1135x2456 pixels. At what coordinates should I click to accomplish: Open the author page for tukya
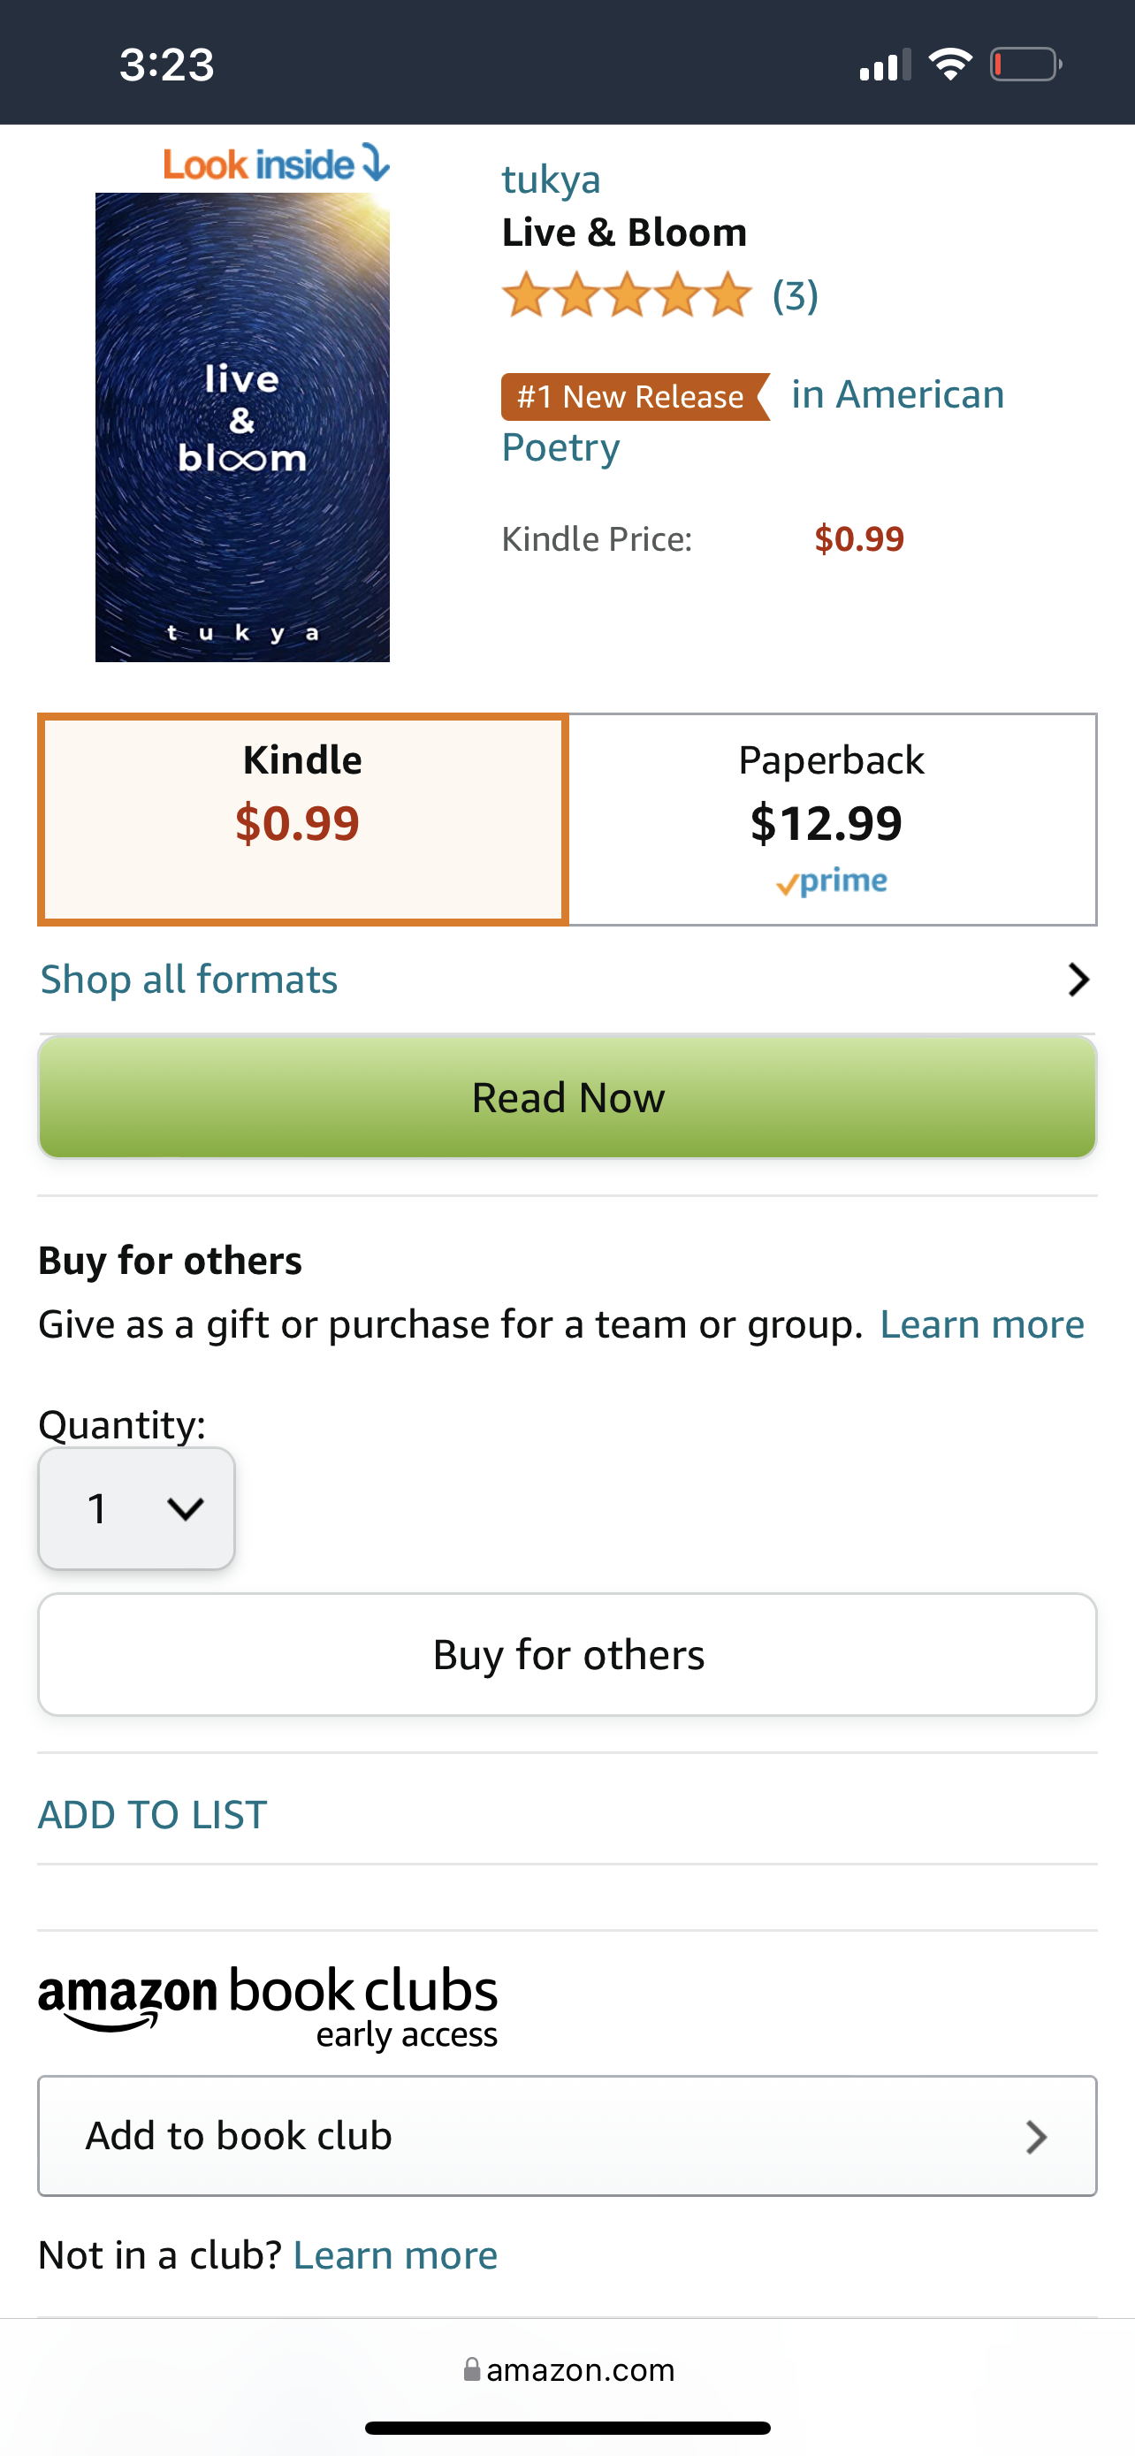tap(552, 179)
